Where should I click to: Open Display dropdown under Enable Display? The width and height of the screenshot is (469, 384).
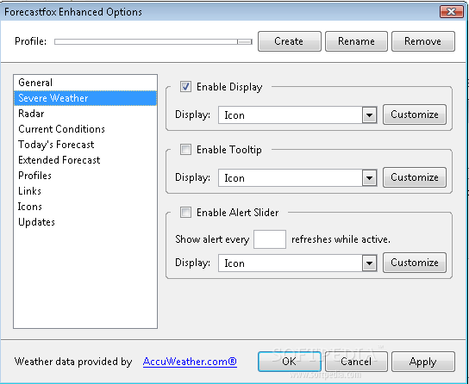point(297,115)
